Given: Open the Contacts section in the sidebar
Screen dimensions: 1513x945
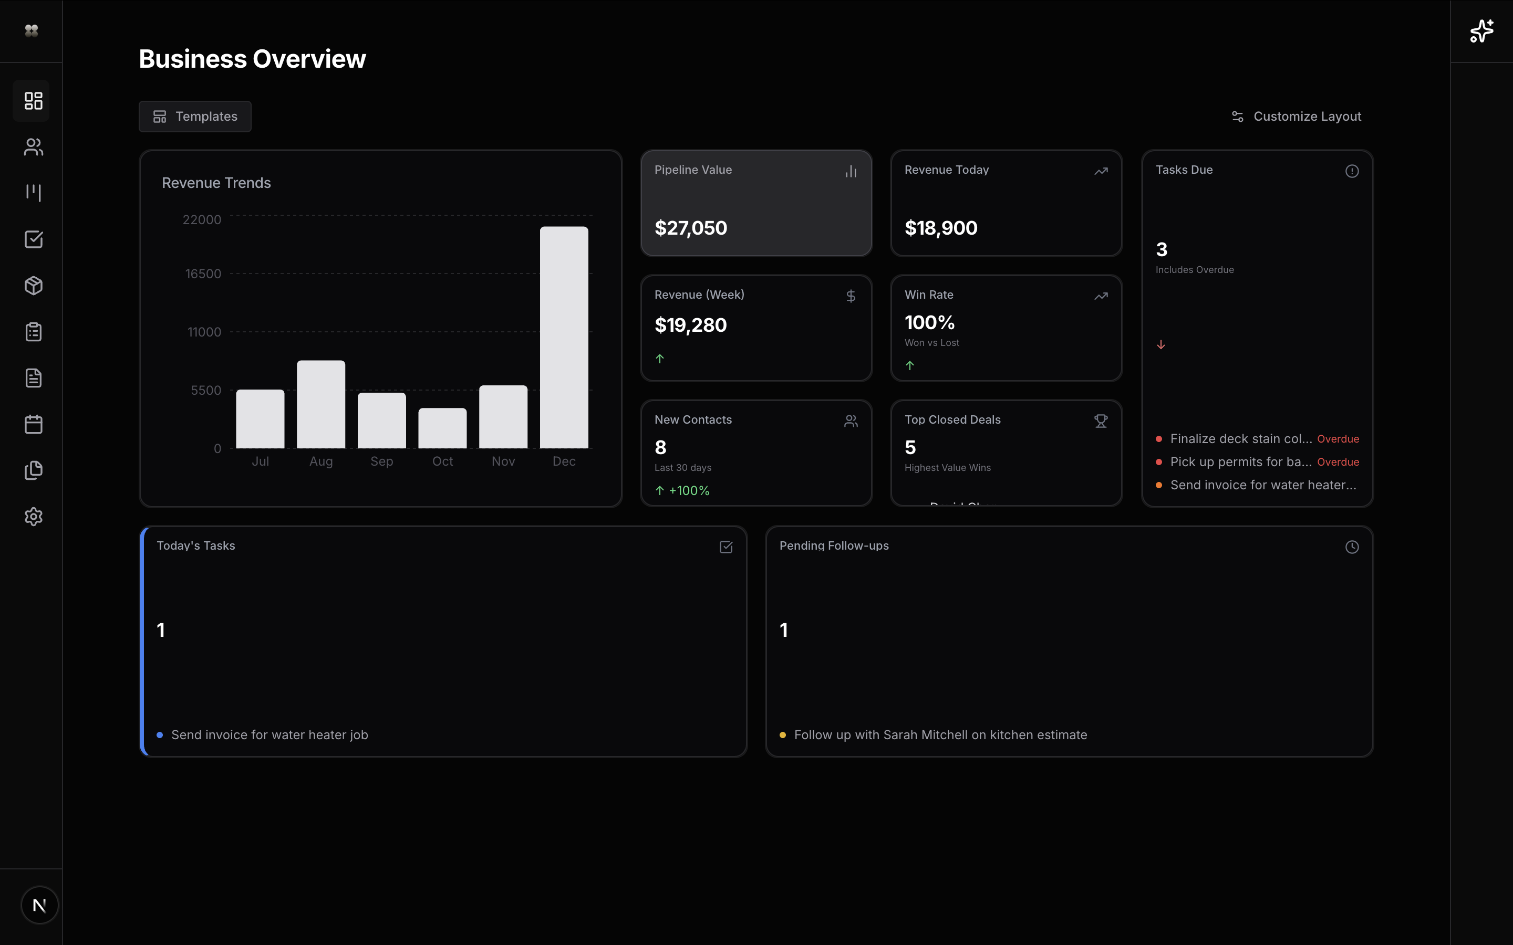Looking at the screenshot, I should 33,147.
